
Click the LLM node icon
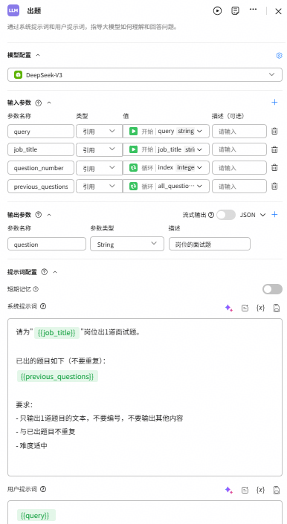pyautogui.click(x=13, y=10)
